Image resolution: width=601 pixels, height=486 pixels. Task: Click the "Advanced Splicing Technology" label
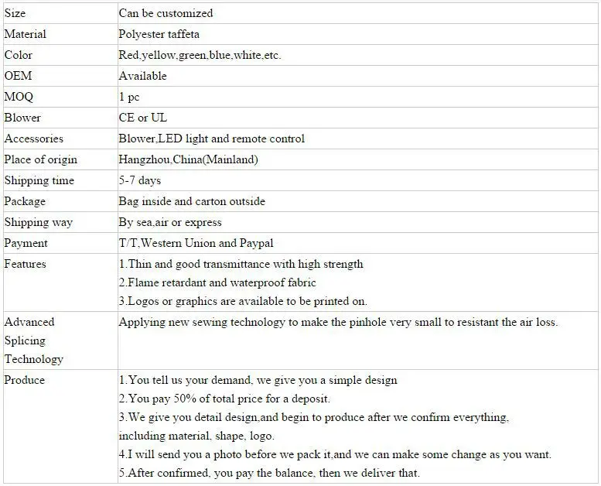pos(33,341)
